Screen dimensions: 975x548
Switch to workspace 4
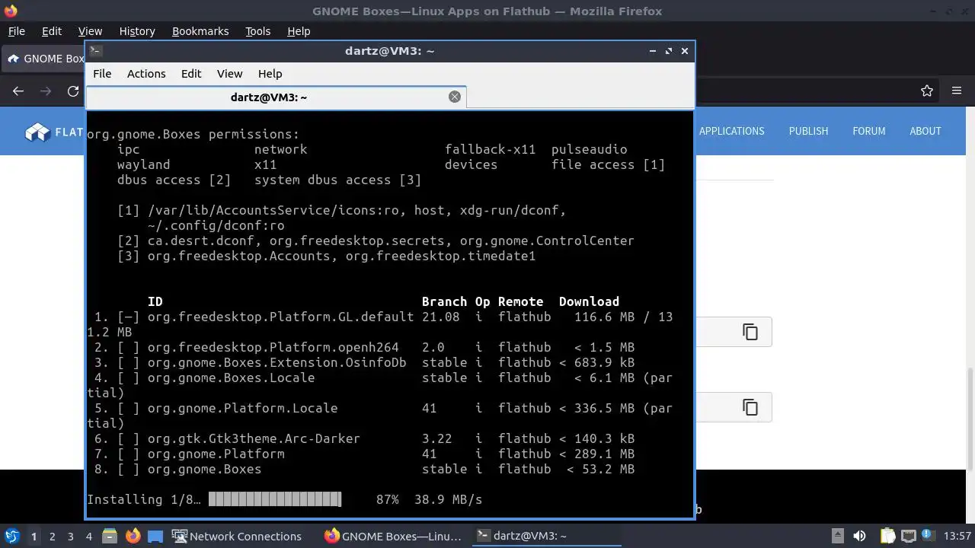click(x=88, y=536)
